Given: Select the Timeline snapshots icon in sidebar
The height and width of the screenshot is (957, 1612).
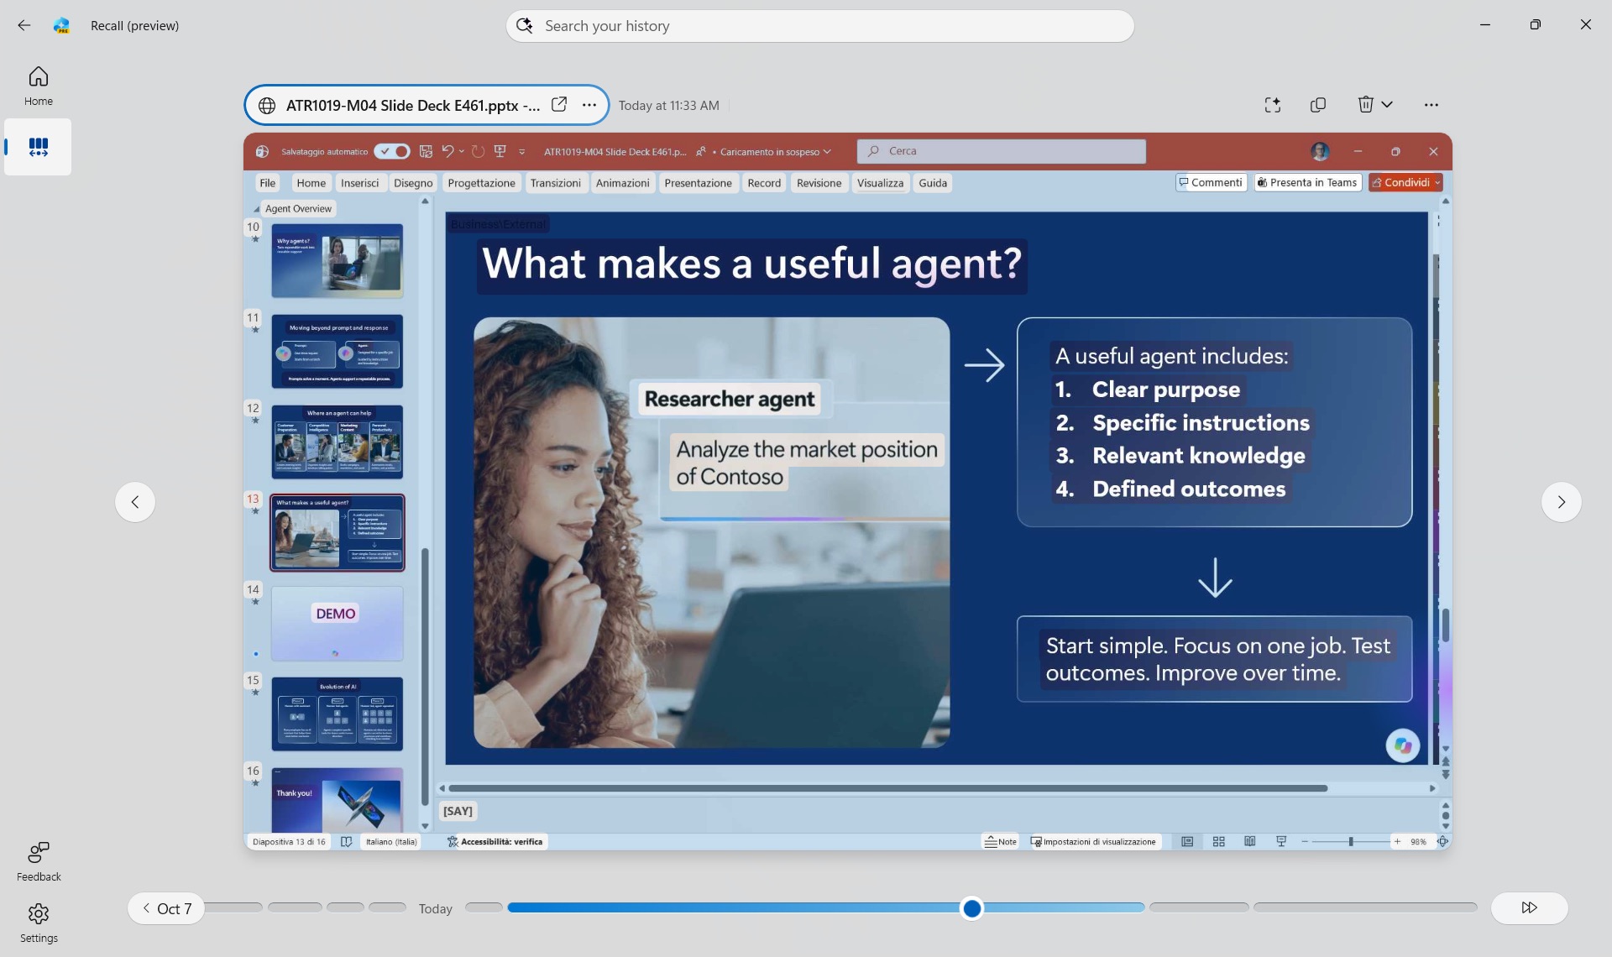Looking at the screenshot, I should (38, 148).
